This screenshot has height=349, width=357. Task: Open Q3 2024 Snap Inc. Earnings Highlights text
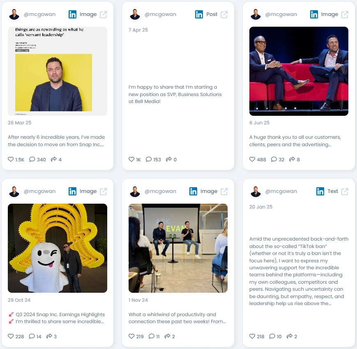click(x=60, y=315)
